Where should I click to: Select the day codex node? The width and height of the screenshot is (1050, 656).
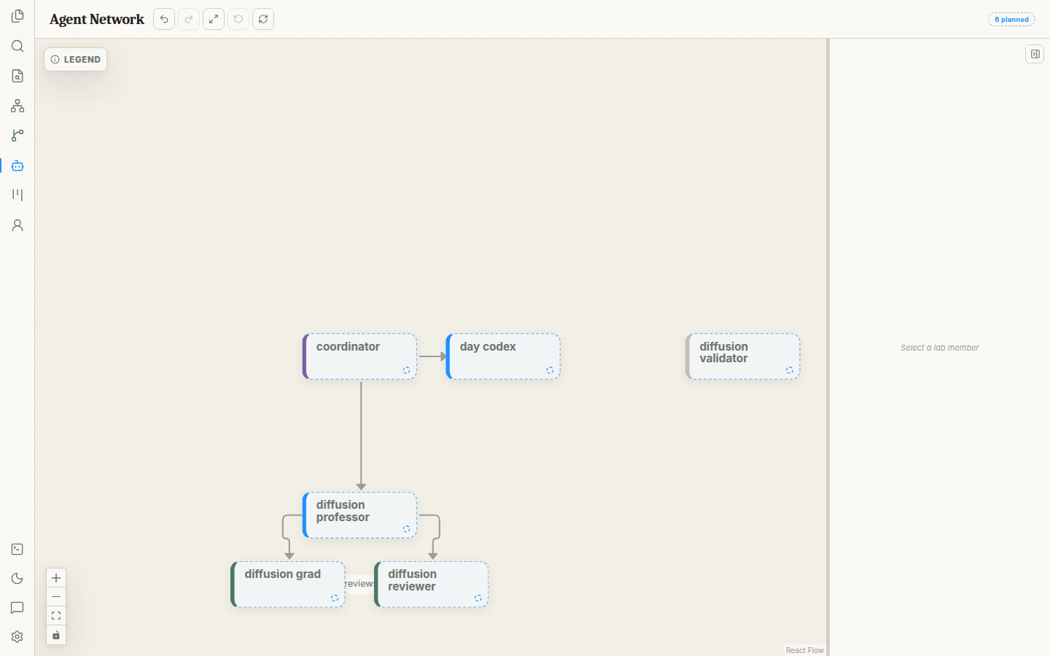pos(503,356)
